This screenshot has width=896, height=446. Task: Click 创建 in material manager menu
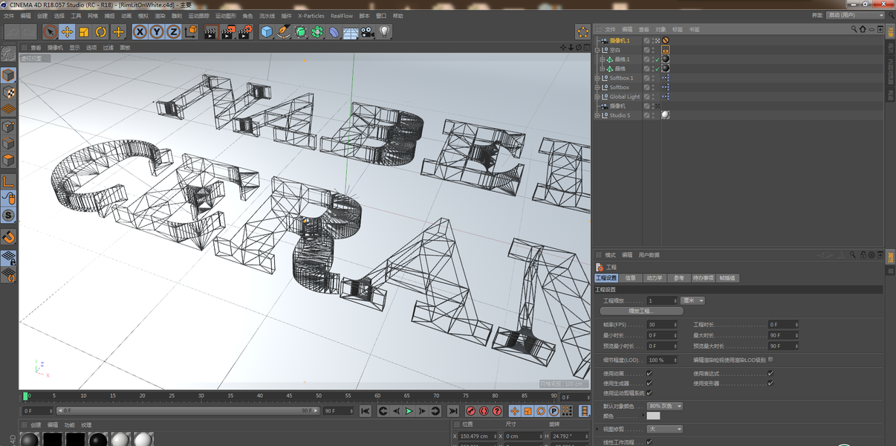pos(36,425)
